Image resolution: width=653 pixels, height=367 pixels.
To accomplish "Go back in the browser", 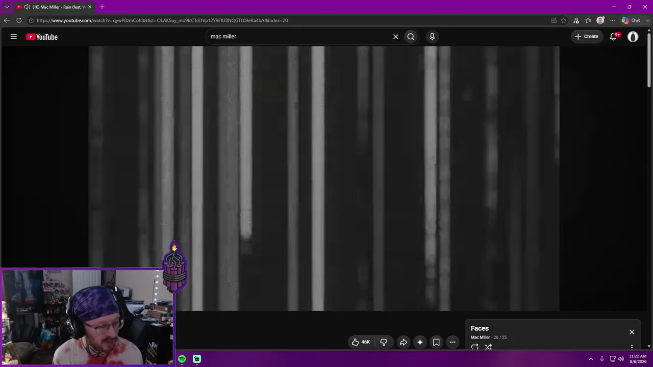I will pos(7,20).
